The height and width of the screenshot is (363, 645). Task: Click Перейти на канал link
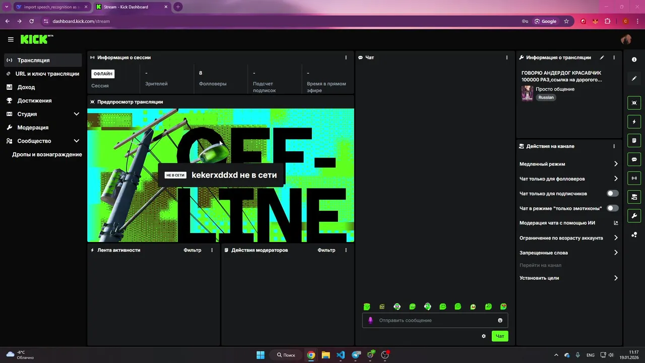pyautogui.click(x=540, y=265)
